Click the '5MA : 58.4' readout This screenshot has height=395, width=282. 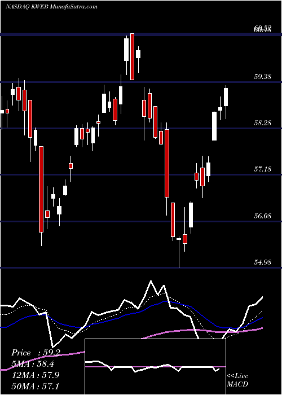[33, 364]
